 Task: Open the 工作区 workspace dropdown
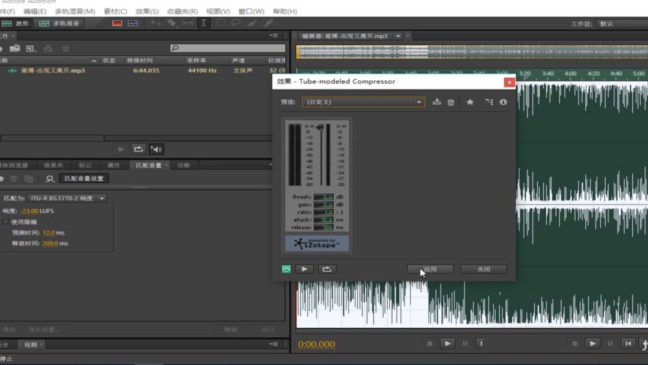622,24
